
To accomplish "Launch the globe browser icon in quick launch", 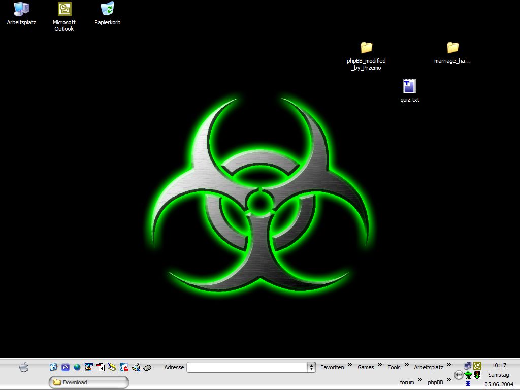I will [77, 367].
